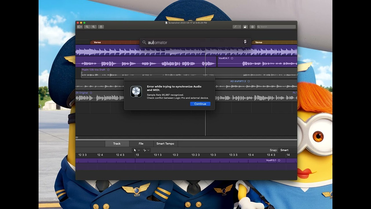Switch to the File tab
371x209 pixels.
tap(141, 144)
